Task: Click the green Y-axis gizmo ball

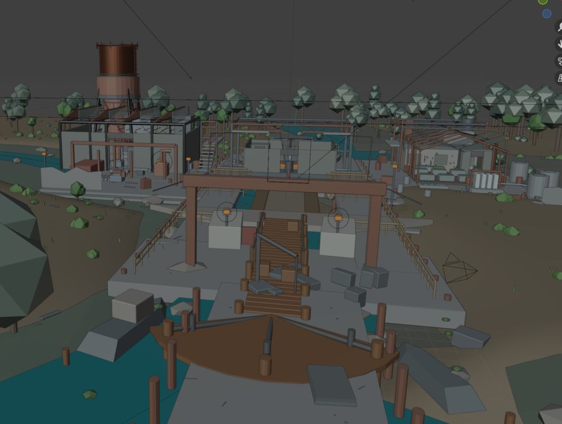Action: (x=543, y=2)
